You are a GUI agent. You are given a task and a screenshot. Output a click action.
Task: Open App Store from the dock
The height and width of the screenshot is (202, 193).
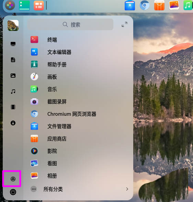point(159,5)
